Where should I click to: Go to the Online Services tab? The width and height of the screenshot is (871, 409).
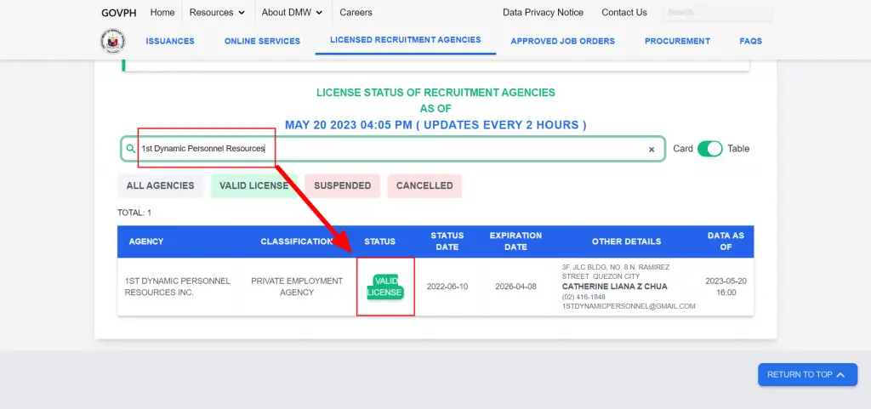(x=262, y=41)
